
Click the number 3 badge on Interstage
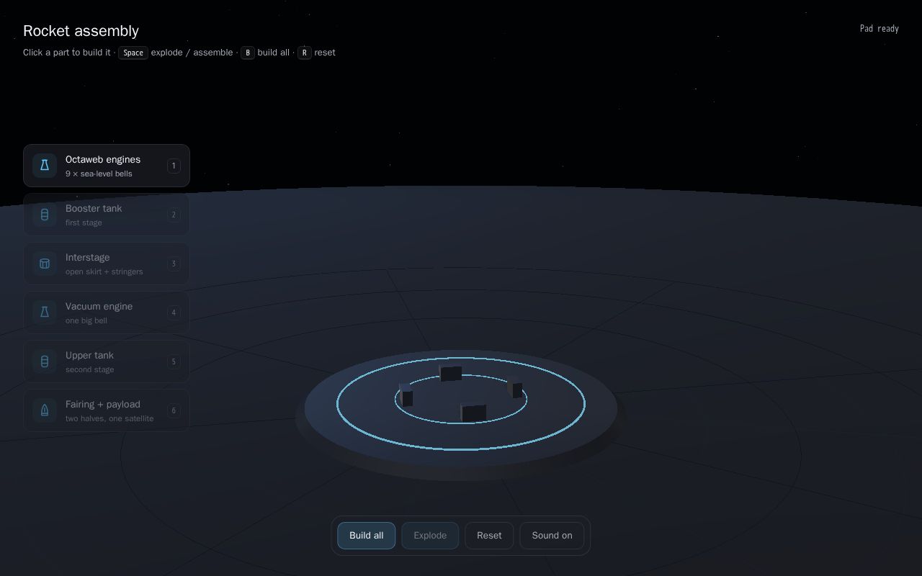click(x=174, y=264)
